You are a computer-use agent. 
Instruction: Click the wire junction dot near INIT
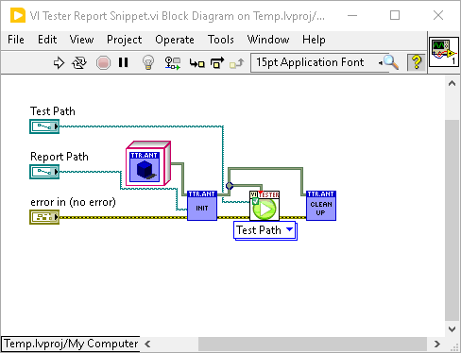[x=230, y=186]
